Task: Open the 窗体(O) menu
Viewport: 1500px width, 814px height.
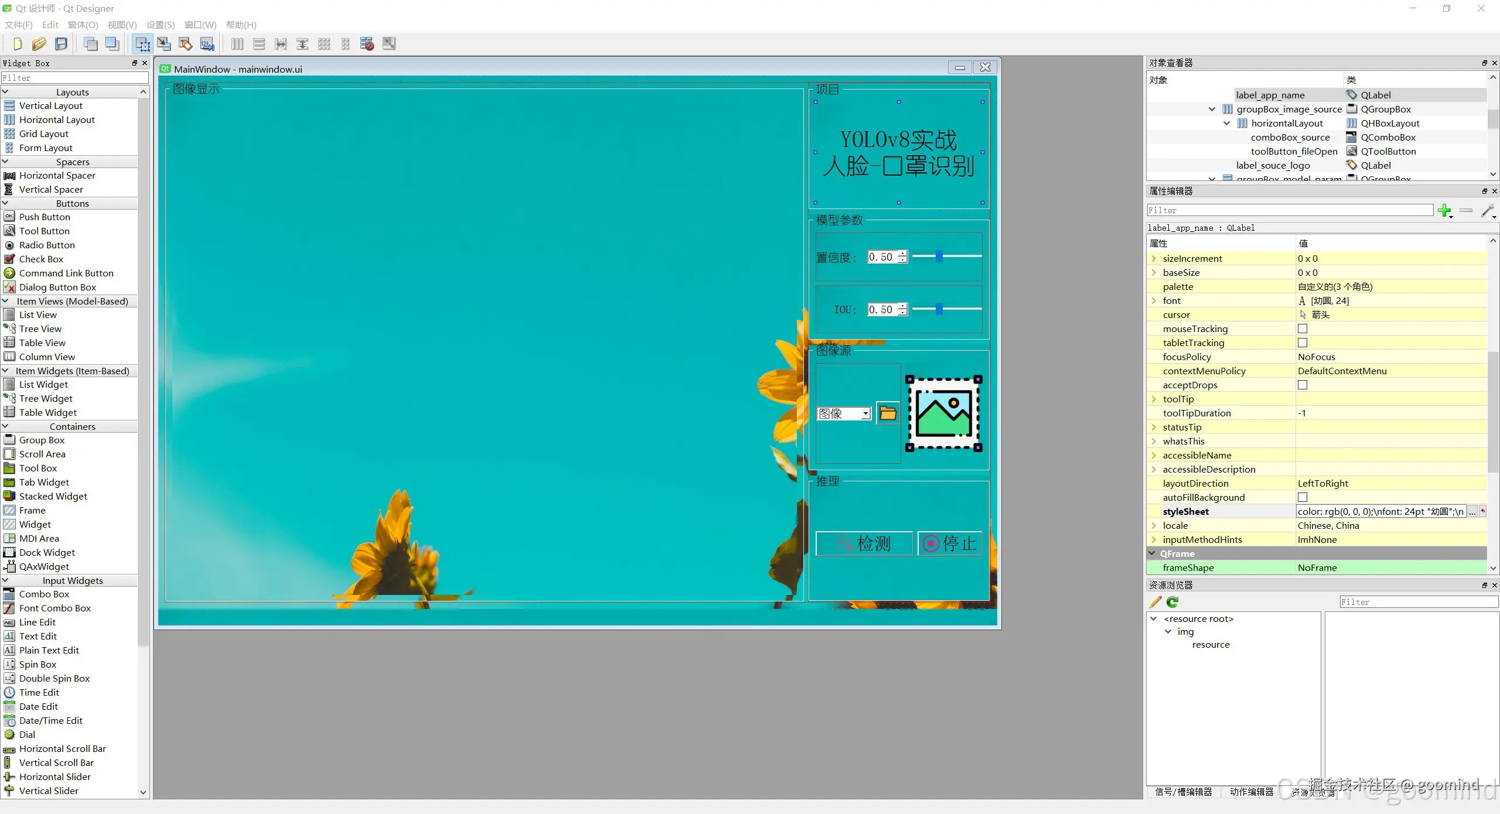Action: click(83, 25)
